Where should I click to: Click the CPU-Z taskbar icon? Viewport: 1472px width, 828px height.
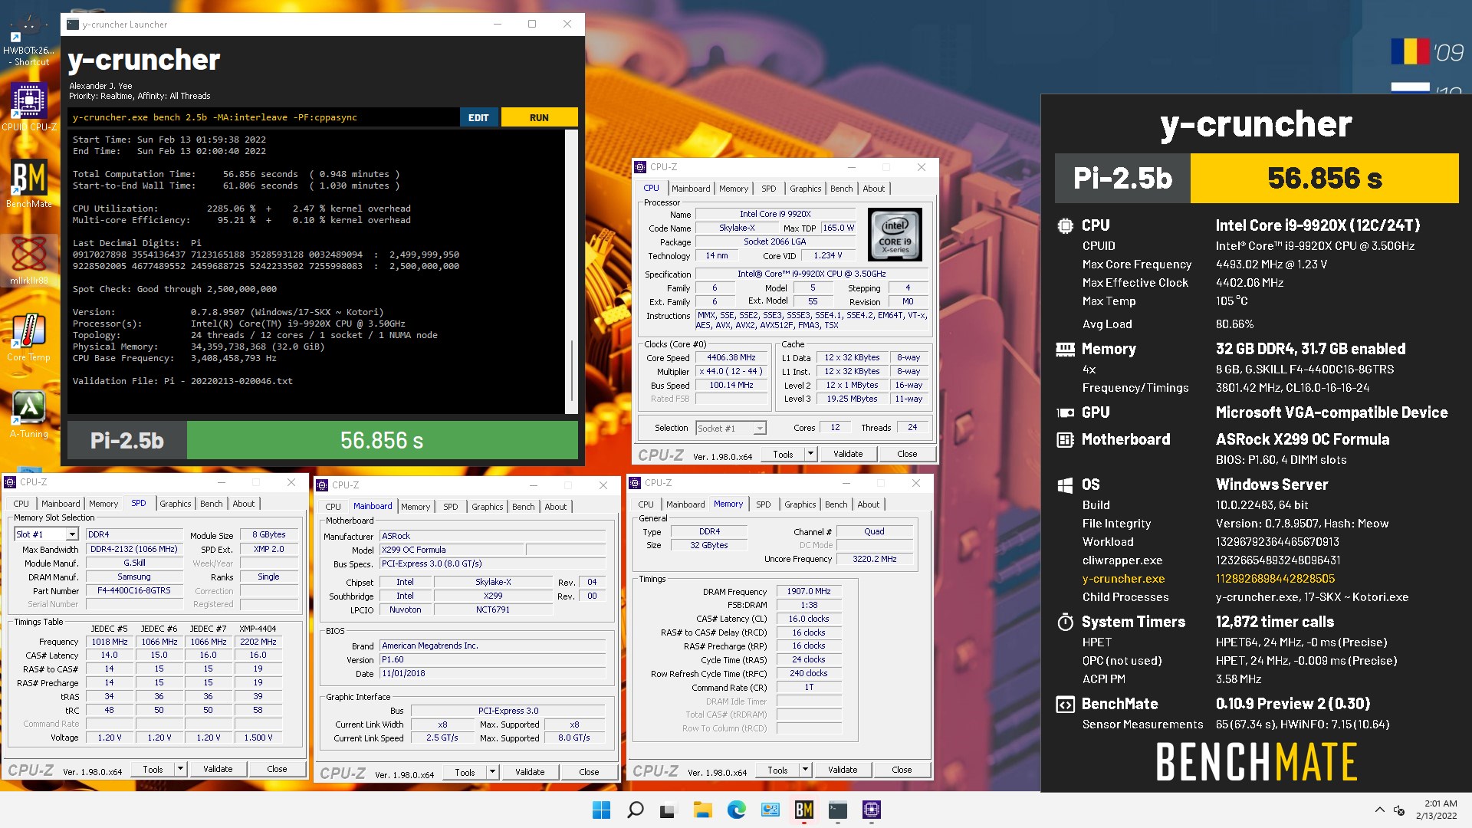(x=872, y=810)
